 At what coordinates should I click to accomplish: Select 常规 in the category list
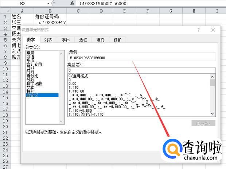(30, 53)
